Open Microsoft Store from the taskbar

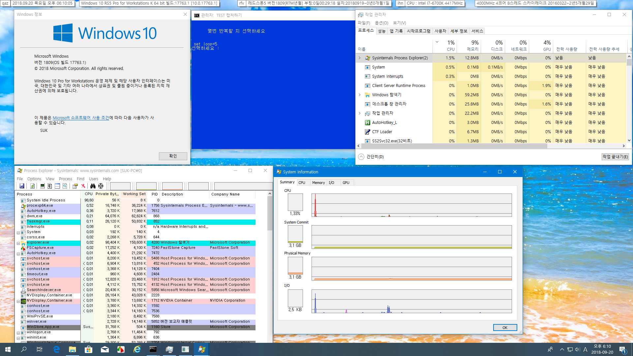pos(89,349)
